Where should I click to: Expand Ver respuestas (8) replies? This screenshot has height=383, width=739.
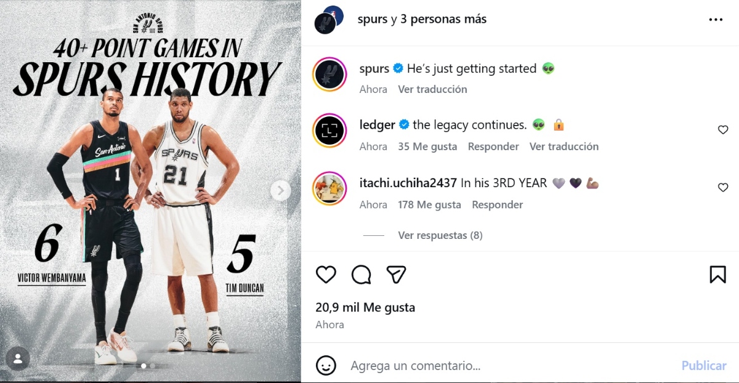[x=440, y=235]
